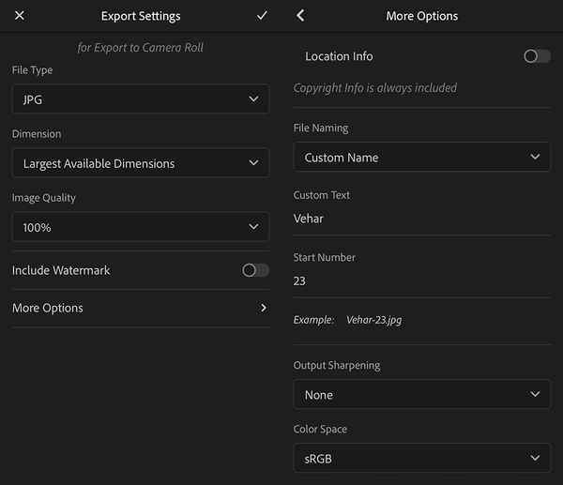Click the Location Info label
Screen dimensions: 563x485
tap(339, 56)
